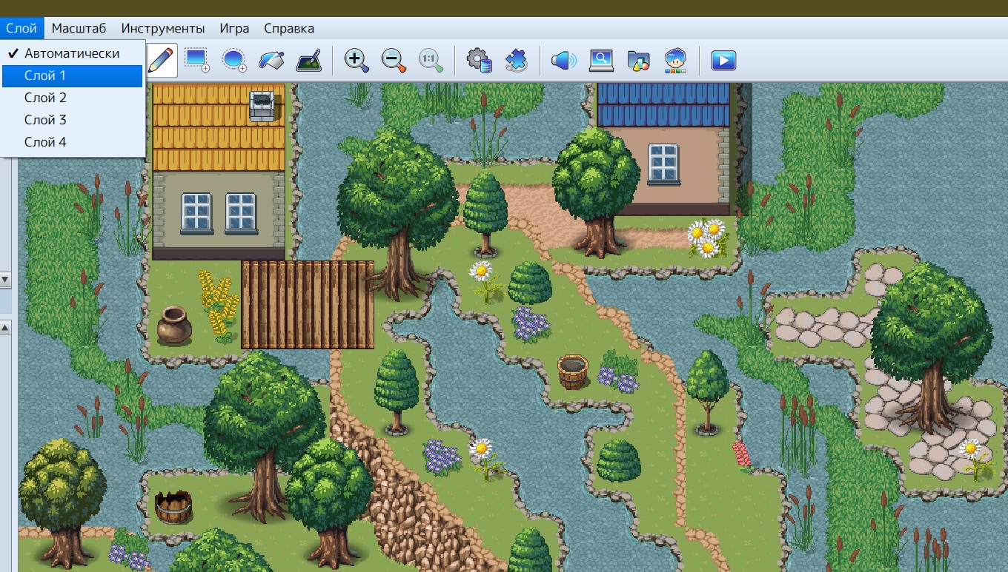Open the Plugin Manager puzzle icon
This screenshot has width=1008, height=572.
pos(516,60)
